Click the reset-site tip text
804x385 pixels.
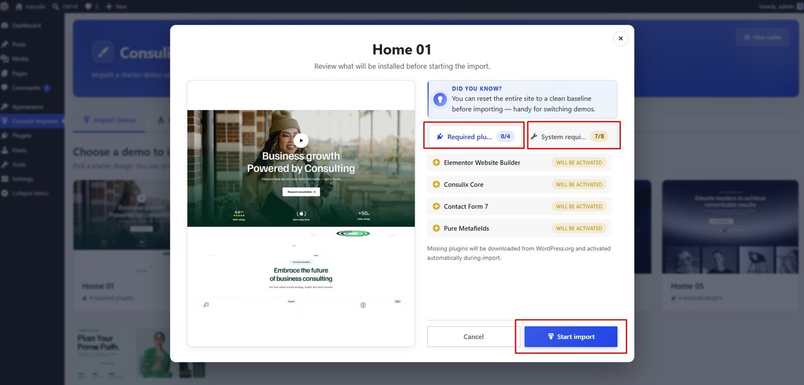524,104
